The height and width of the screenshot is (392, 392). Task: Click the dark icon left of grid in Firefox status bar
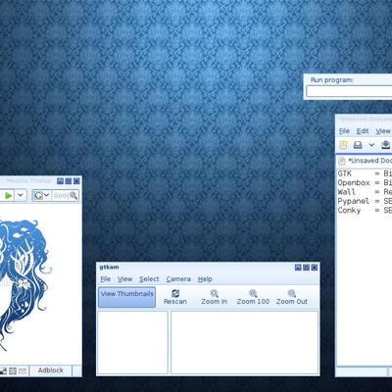[3, 371]
